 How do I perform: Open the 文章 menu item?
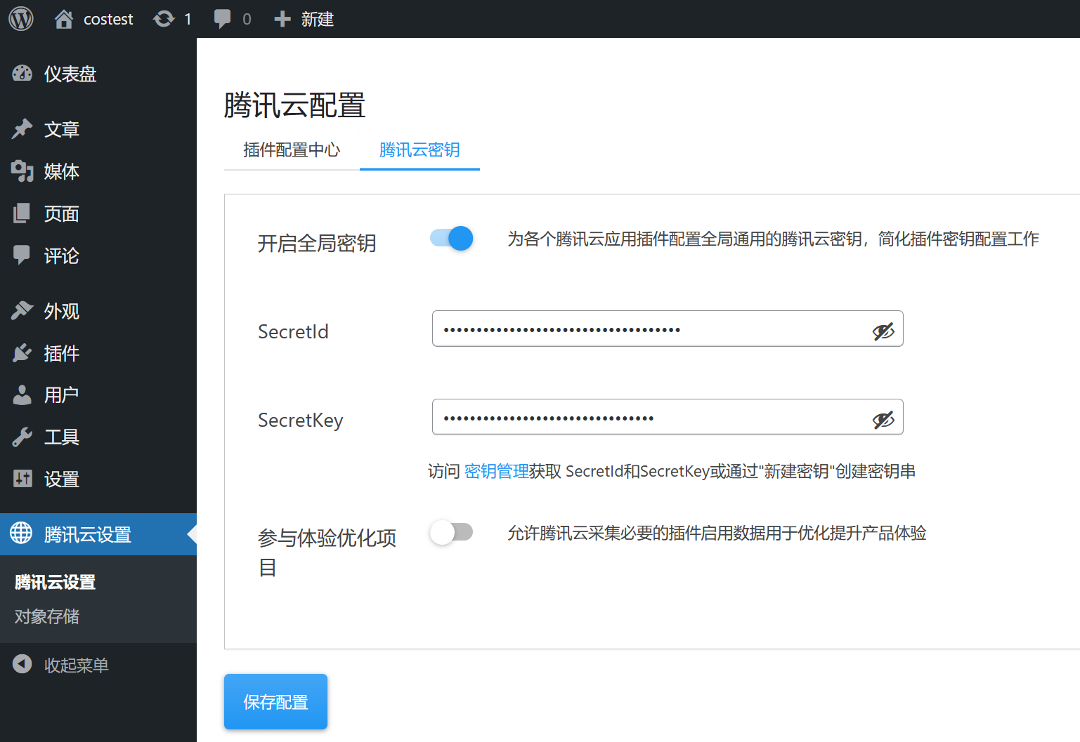coord(98,129)
